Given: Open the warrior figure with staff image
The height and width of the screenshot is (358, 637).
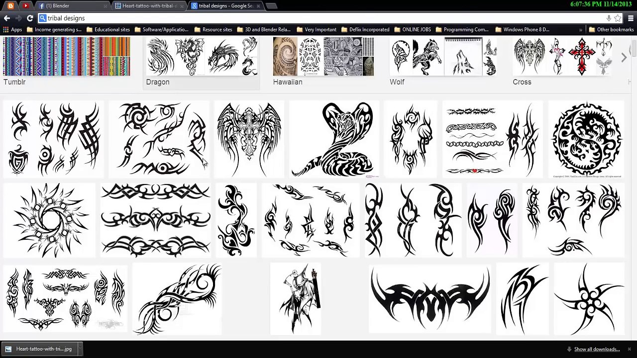Looking at the screenshot, I should point(296,299).
